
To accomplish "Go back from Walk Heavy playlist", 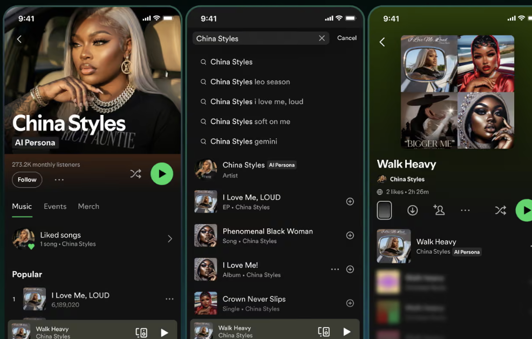I will [x=383, y=42].
